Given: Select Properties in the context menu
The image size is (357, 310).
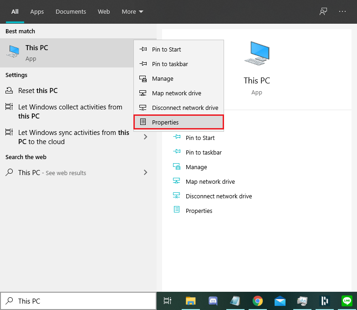Looking at the screenshot, I should pyautogui.click(x=178, y=122).
